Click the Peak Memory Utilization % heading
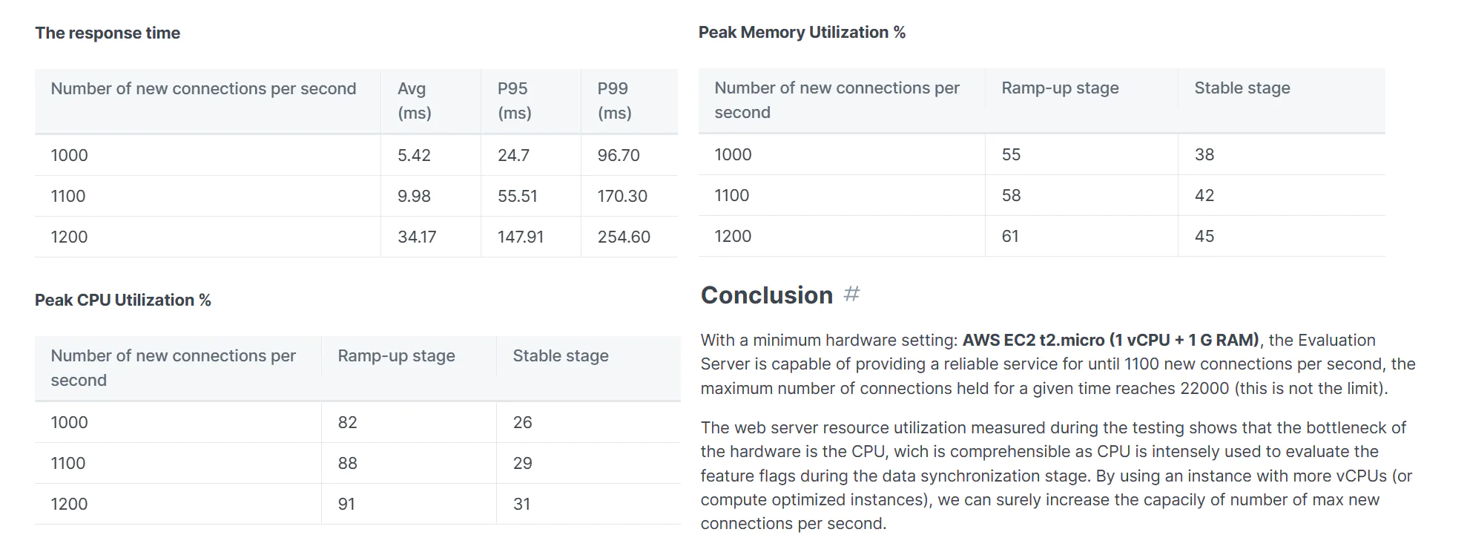This screenshot has height=555, width=1467. click(x=802, y=32)
